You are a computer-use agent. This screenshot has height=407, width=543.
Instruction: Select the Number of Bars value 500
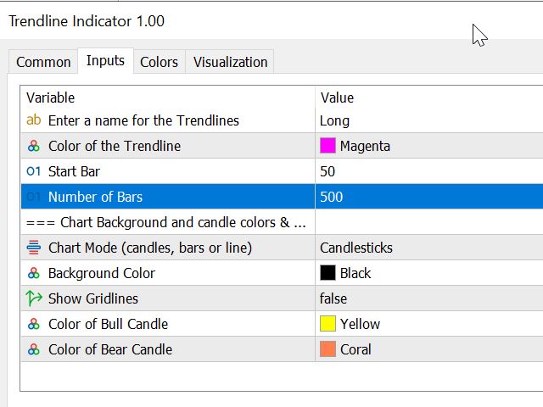click(331, 197)
